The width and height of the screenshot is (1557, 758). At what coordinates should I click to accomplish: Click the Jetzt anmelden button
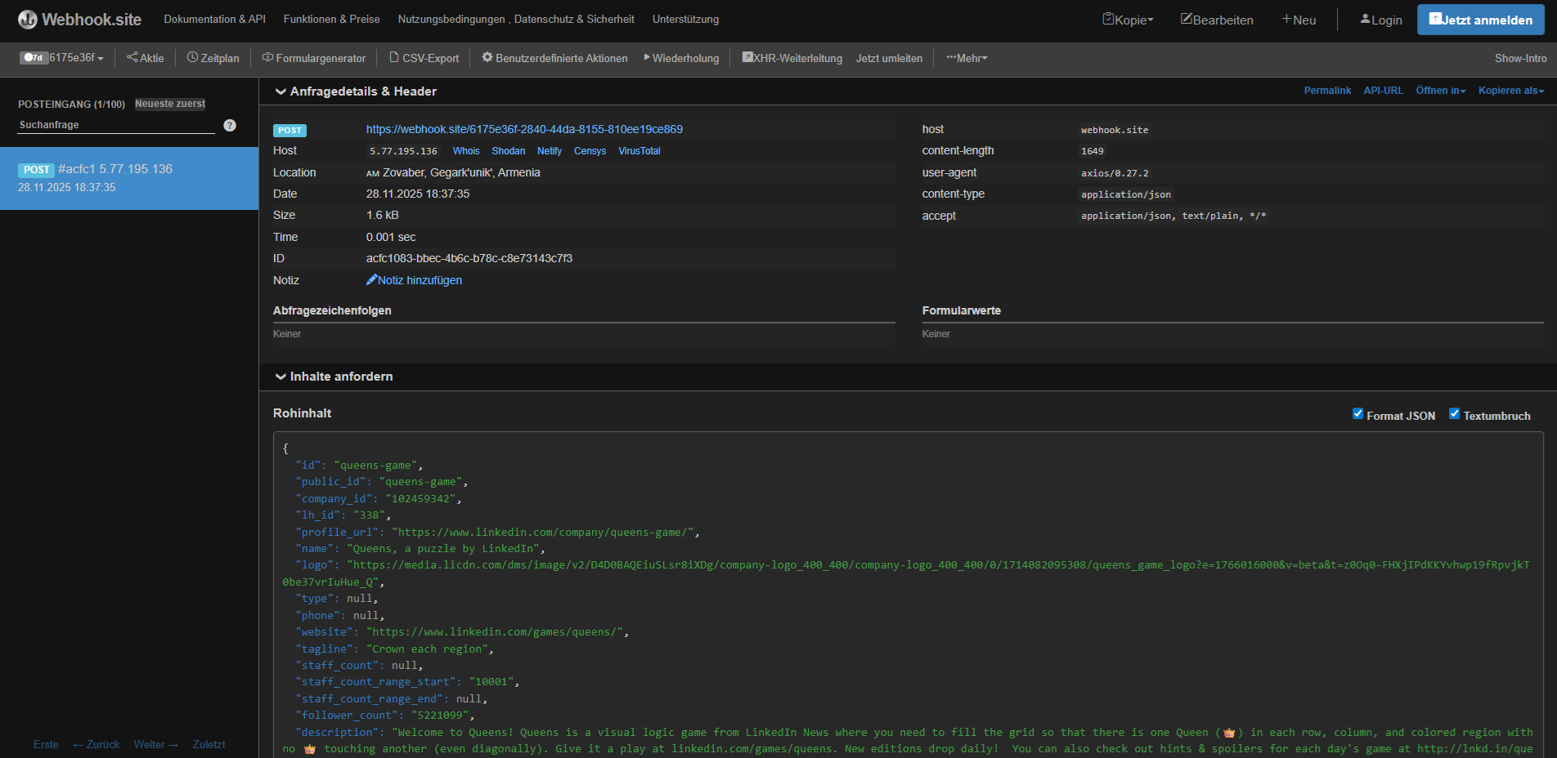point(1480,20)
